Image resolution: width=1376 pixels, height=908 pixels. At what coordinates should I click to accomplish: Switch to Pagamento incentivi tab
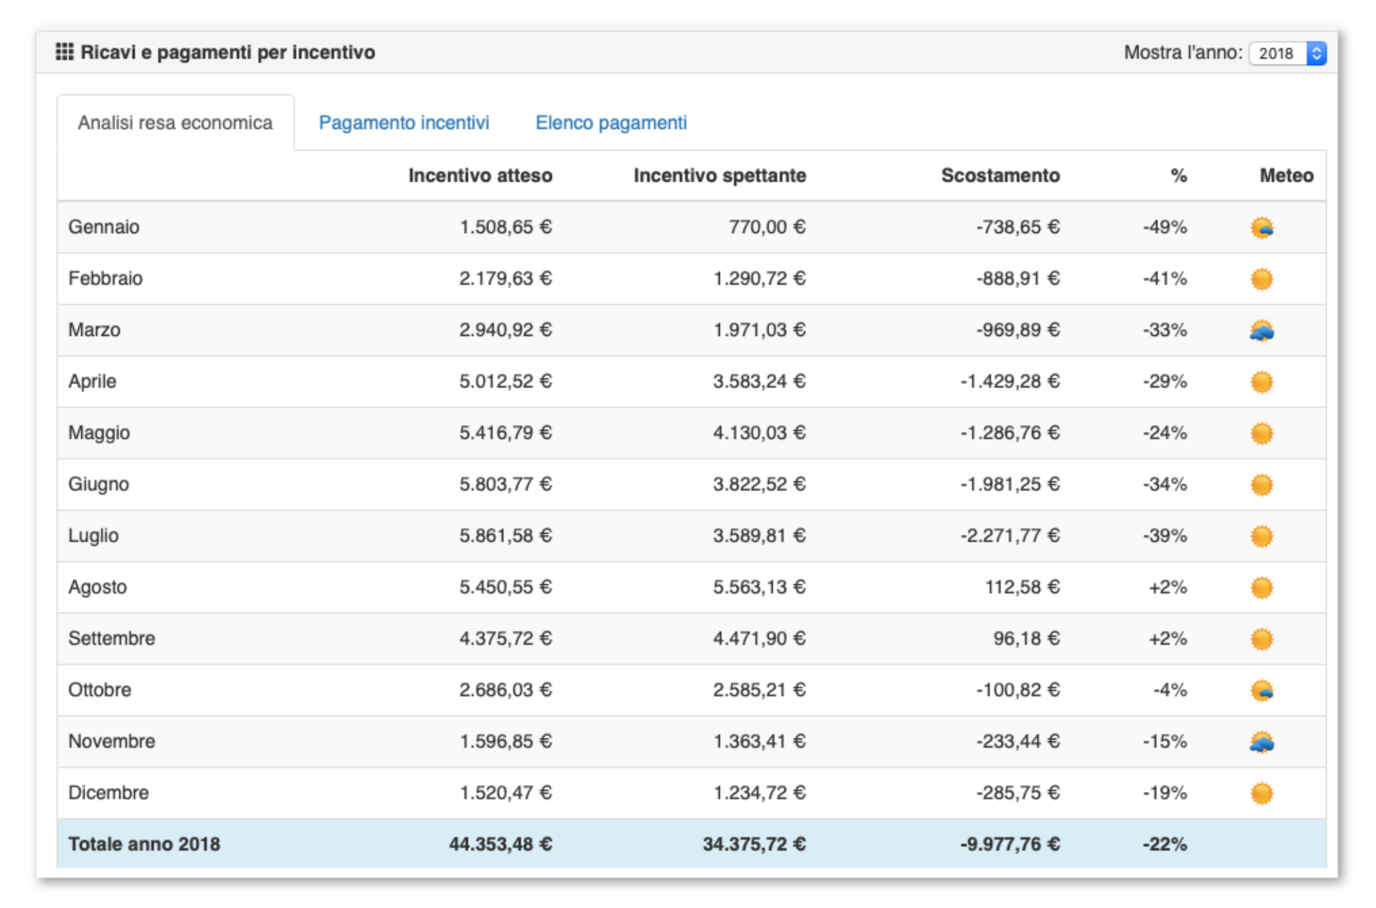tap(404, 122)
